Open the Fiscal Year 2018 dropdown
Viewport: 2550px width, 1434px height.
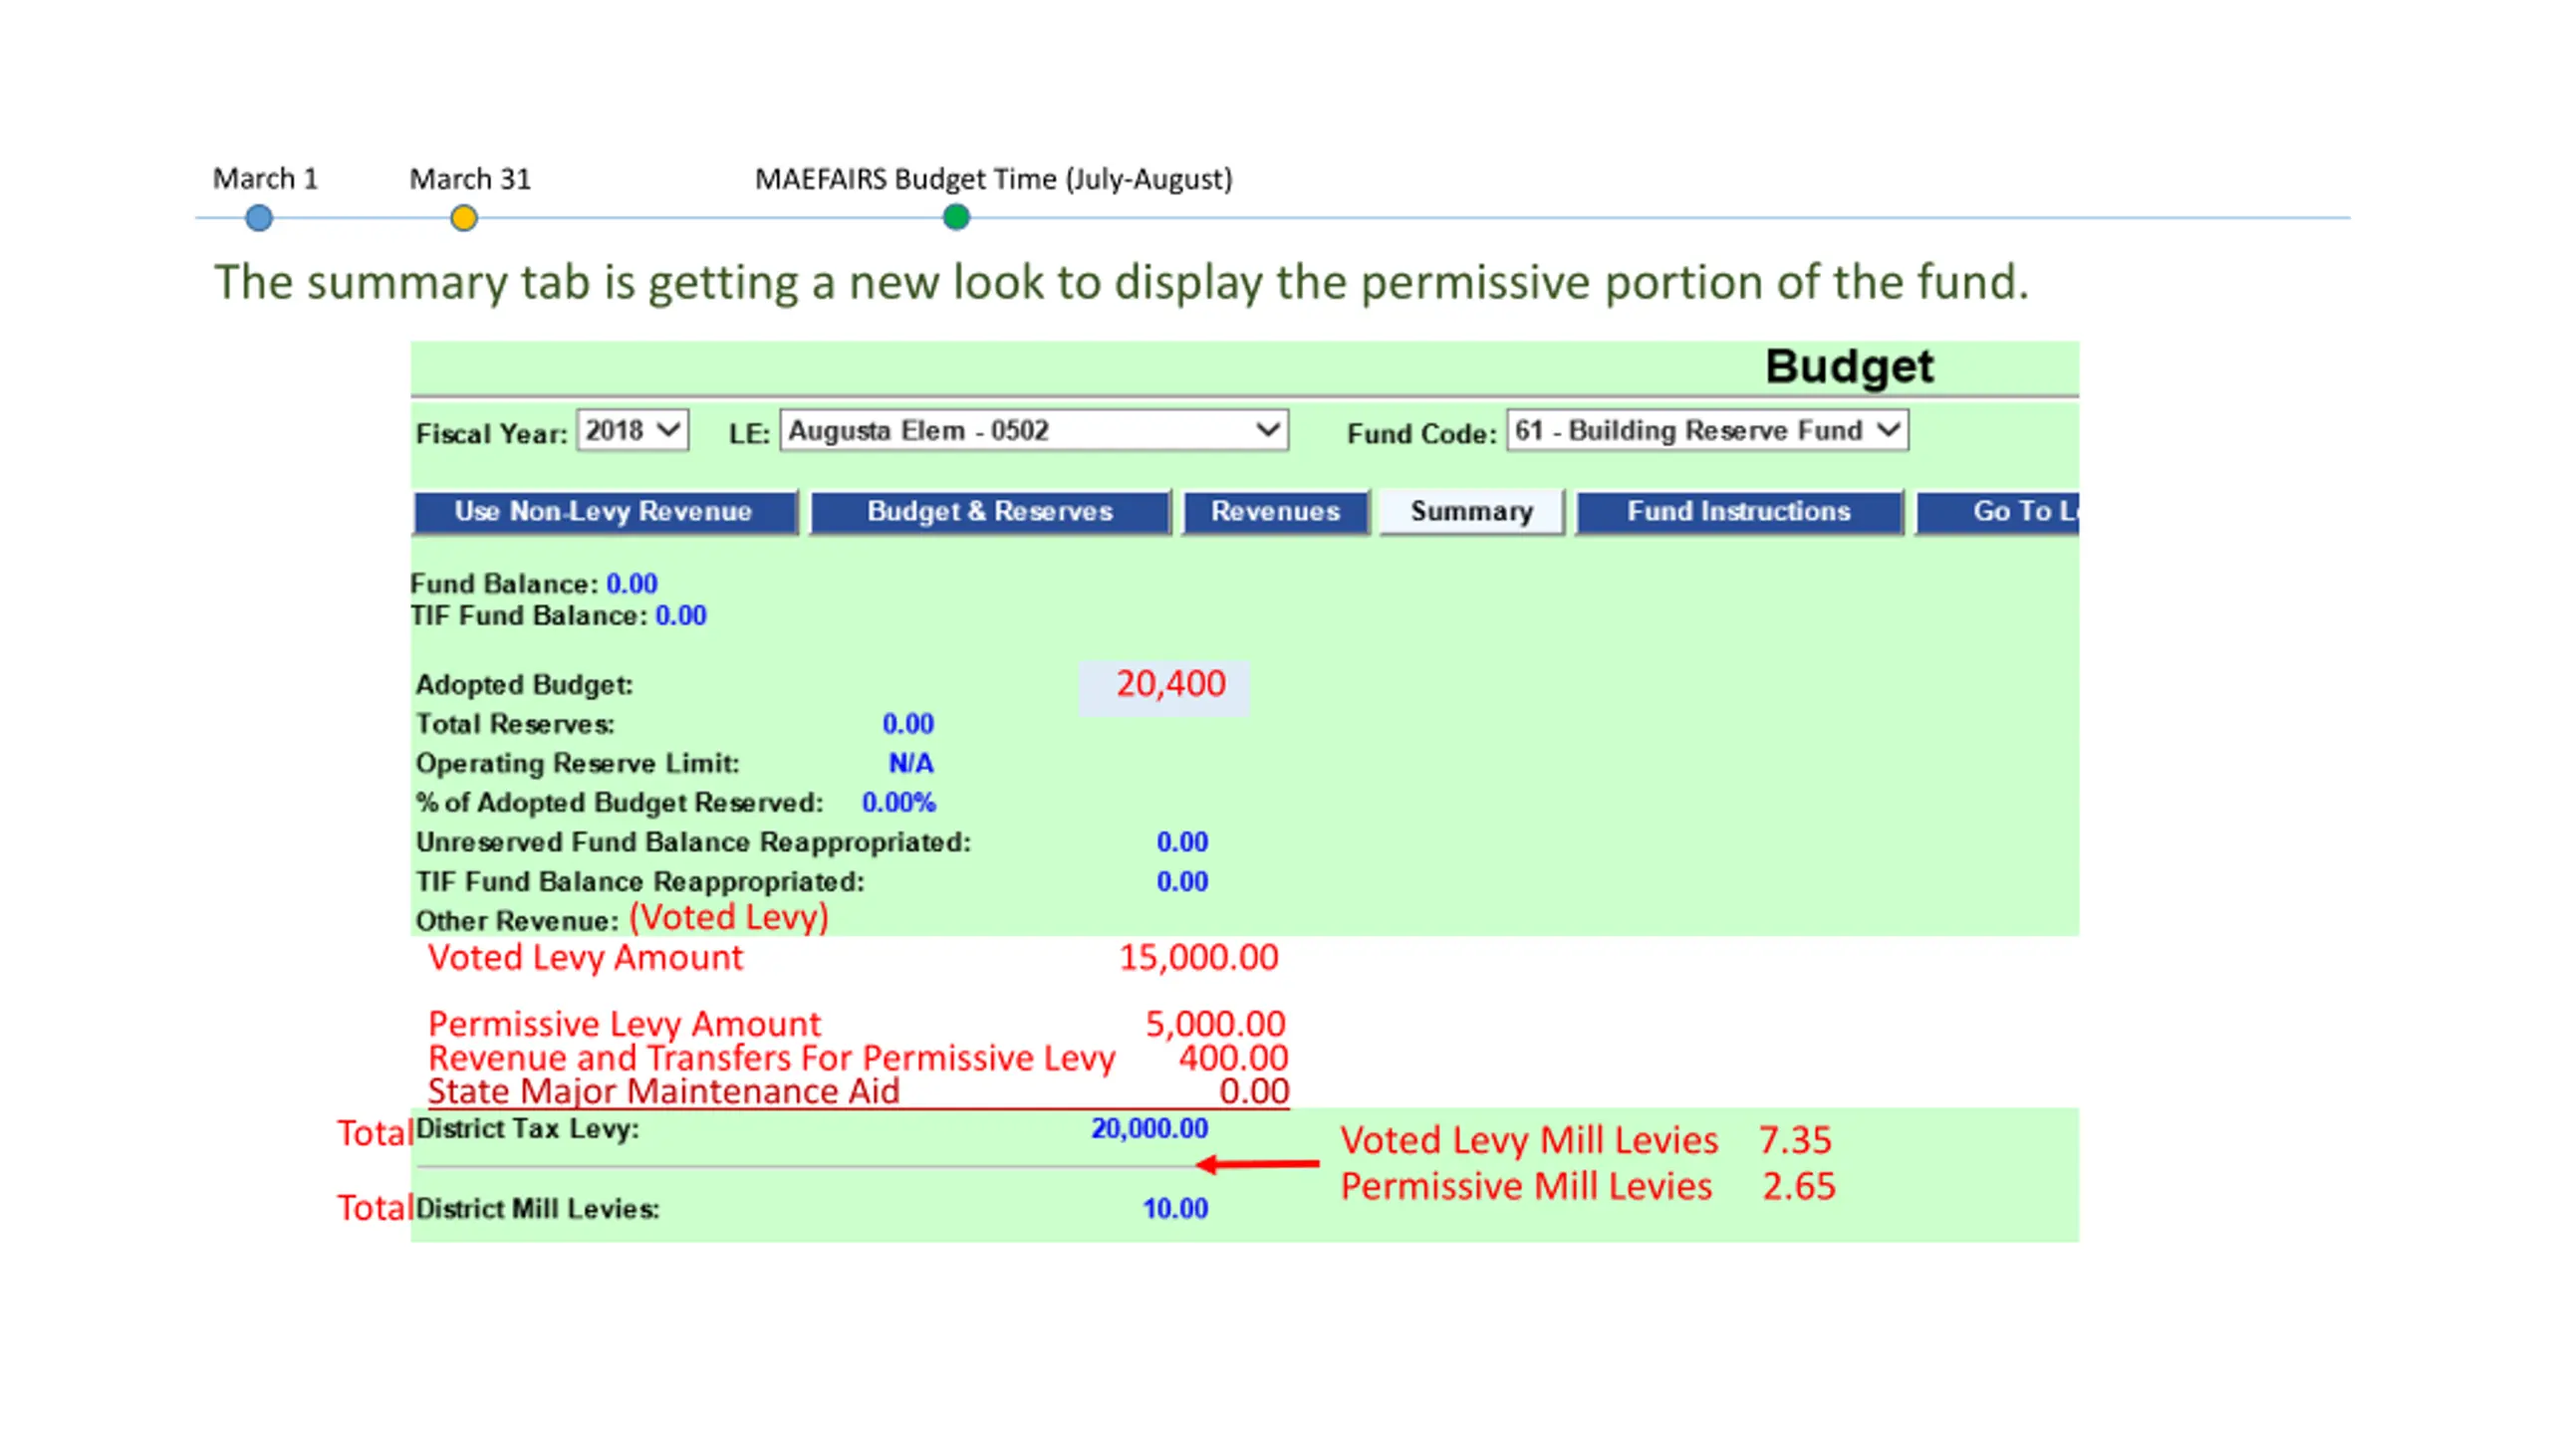(x=633, y=430)
